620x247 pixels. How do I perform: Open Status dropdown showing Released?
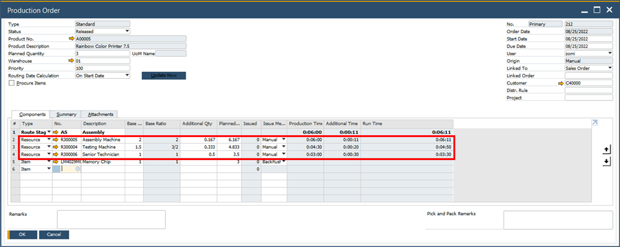point(127,31)
